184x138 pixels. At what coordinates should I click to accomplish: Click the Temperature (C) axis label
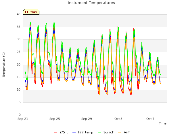tap(4, 65)
